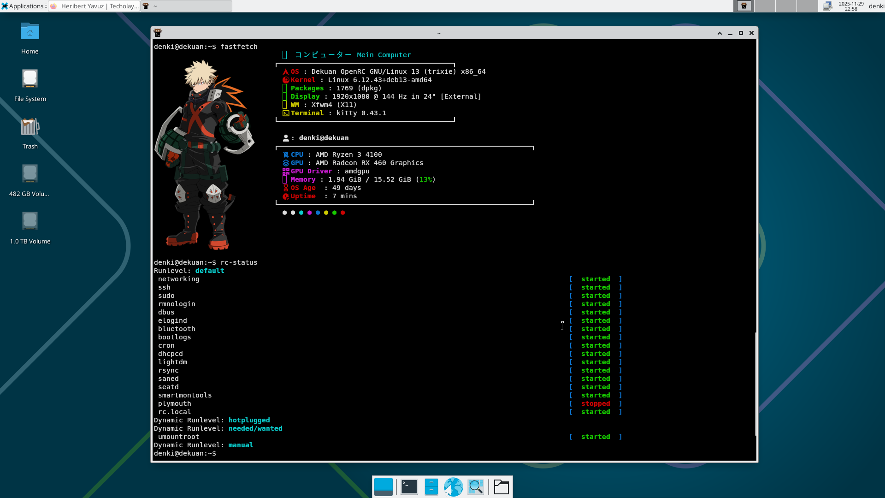
Task: Click the Show Desktop dock icon
Action: 383,487
